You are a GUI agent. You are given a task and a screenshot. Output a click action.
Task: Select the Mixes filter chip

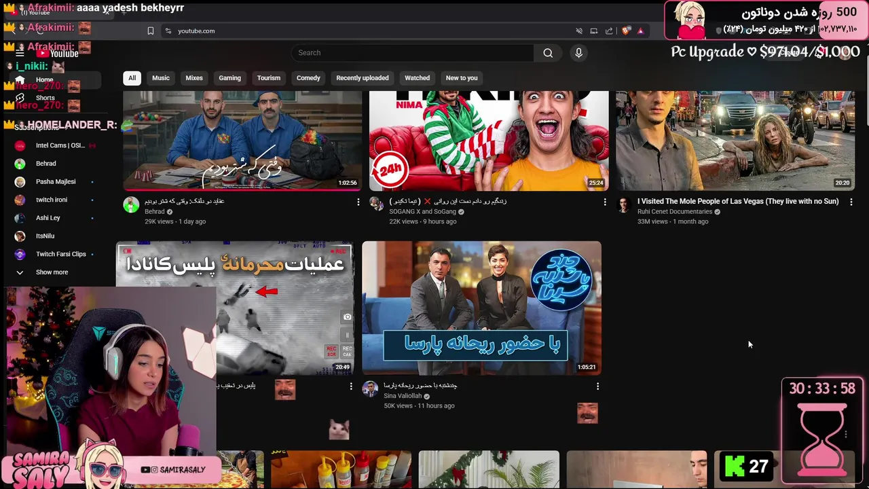(x=194, y=77)
